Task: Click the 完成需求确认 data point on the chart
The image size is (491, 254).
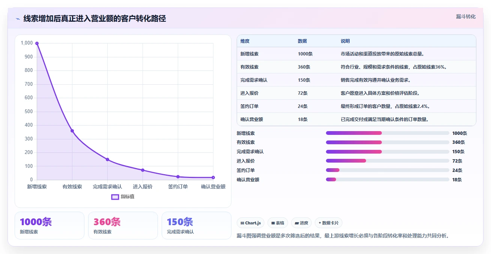Action: 107,160
